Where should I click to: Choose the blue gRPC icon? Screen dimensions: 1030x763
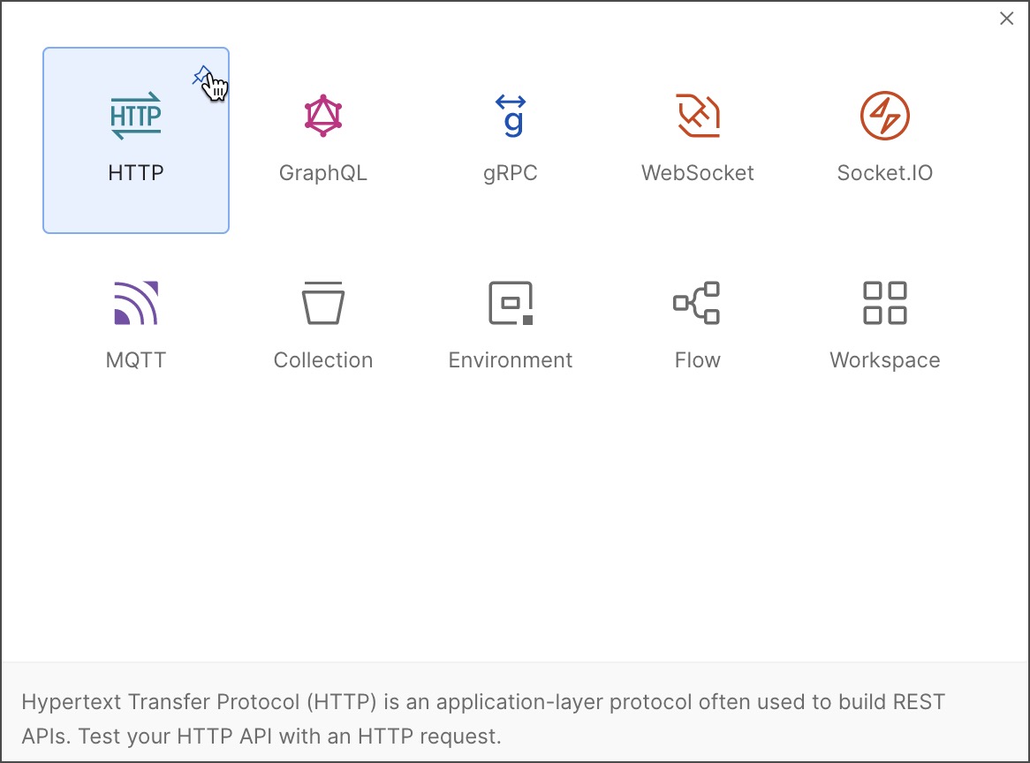511,116
